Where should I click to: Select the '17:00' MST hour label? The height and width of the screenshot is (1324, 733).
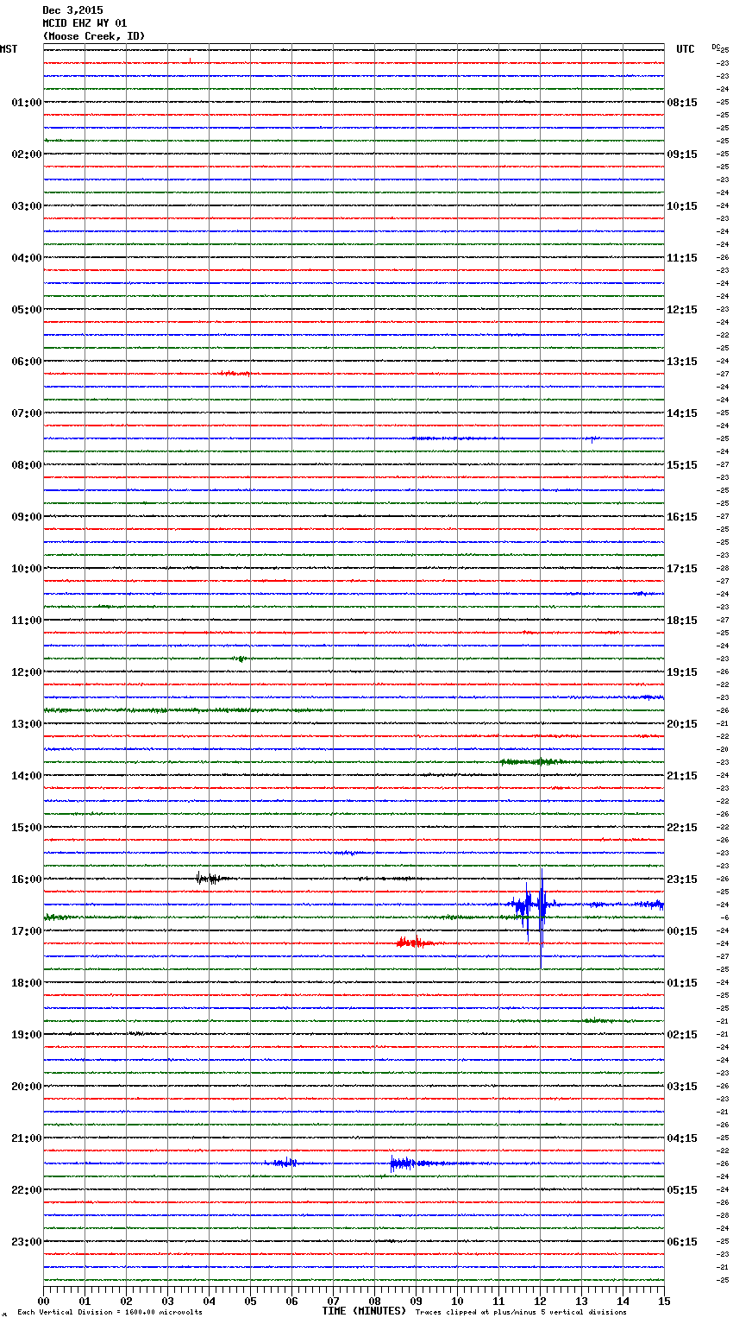tap(27, 931)
